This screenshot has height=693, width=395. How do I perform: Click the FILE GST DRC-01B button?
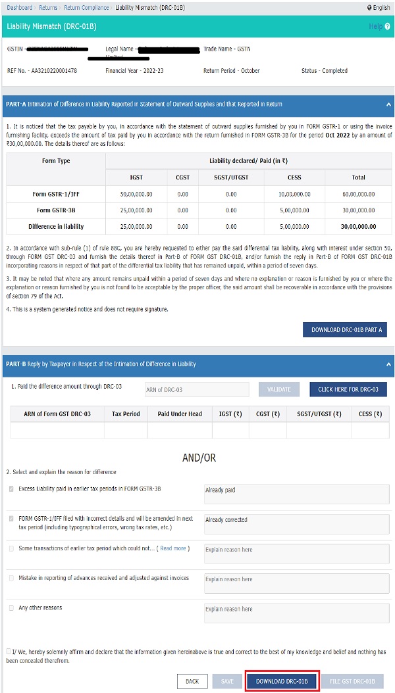pyautogui.click(x=352, y=681)
